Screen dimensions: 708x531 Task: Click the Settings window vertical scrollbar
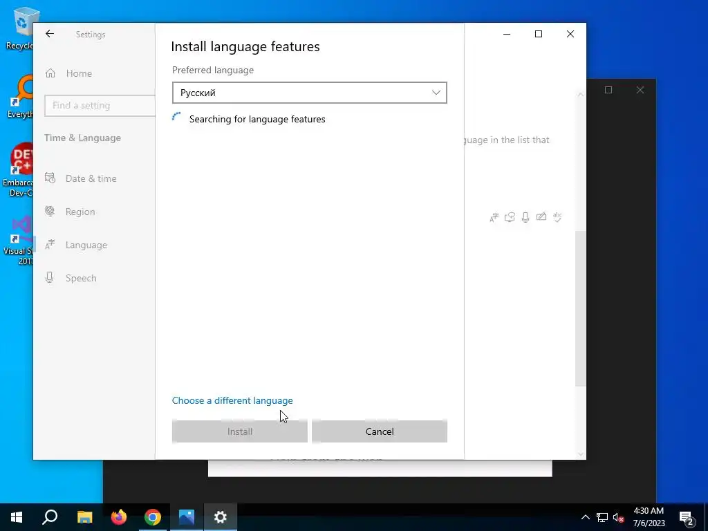580,308
